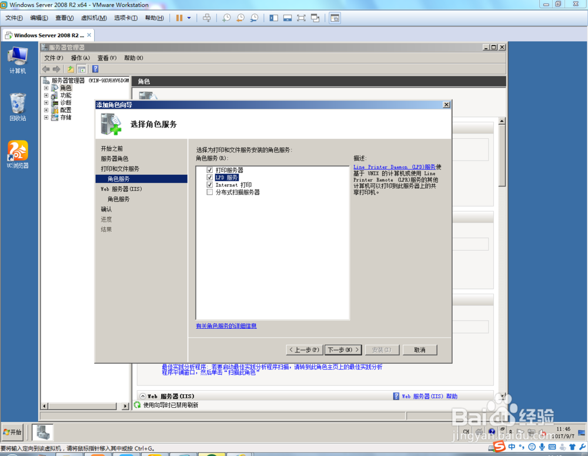Click the up-one-level toolbar icon
The width and height of the screenshot is (588, 456).
pyautogui.click(x=71, y=69)
